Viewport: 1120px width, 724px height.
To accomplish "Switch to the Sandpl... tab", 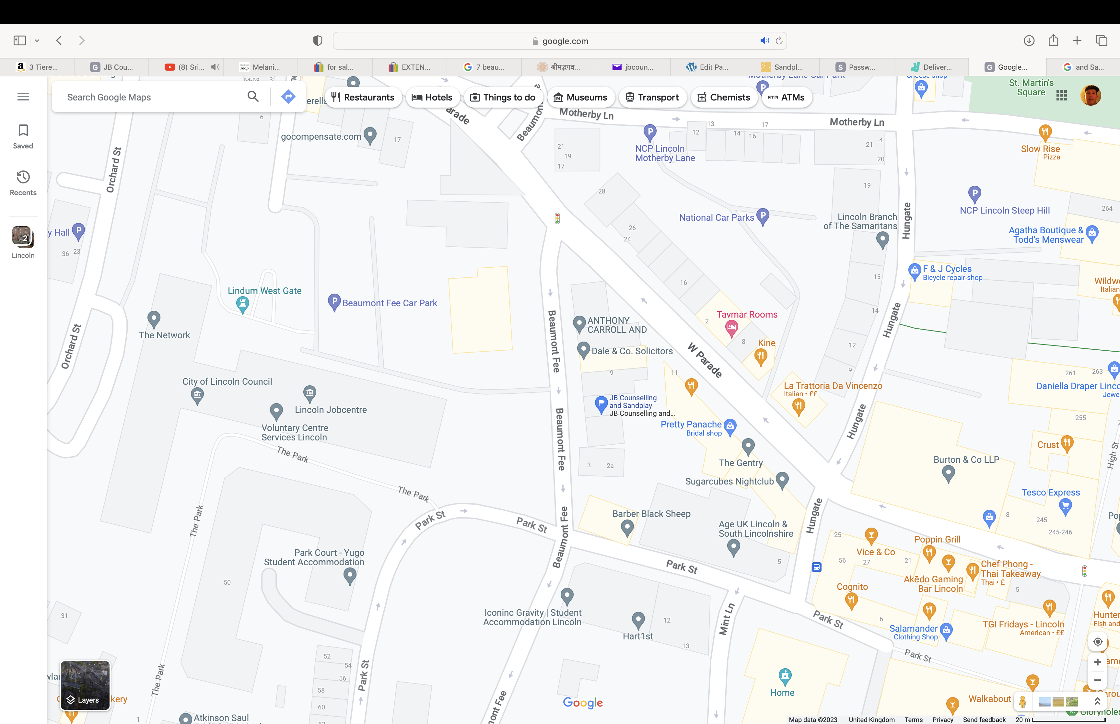I will coord(783,67).
